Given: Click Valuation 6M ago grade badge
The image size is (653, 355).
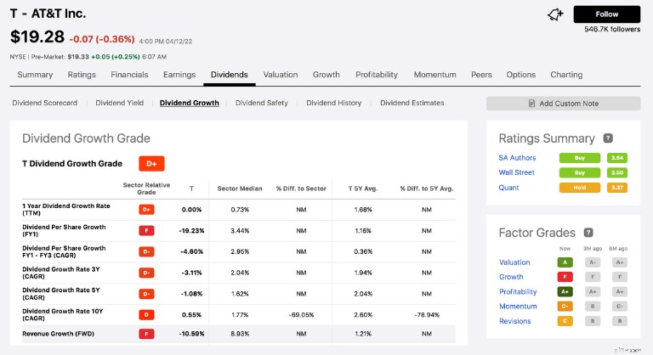Looking at the screenshot, I should tap(620, 262).
